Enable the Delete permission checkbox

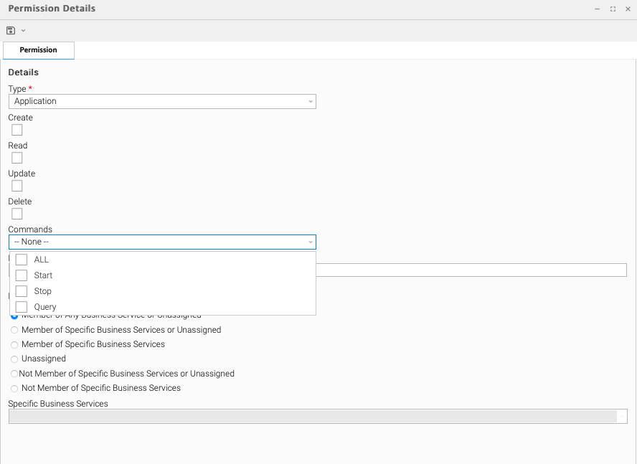17,214
